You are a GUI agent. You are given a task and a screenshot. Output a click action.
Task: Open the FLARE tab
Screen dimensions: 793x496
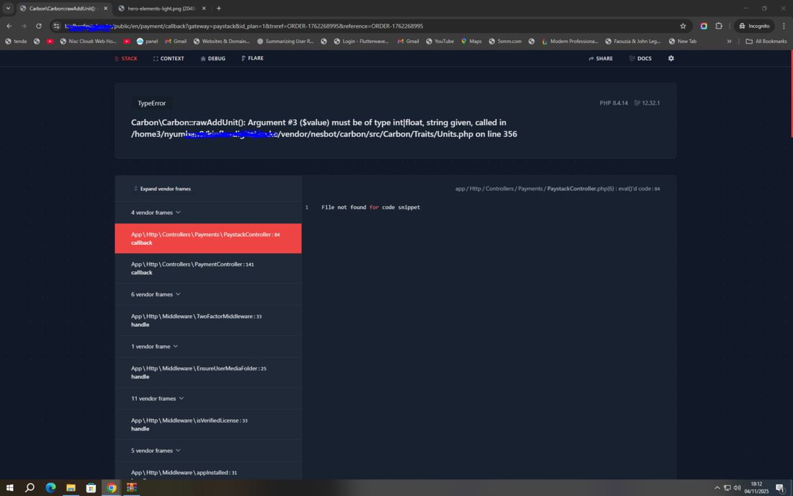click(x=252, y=58)
